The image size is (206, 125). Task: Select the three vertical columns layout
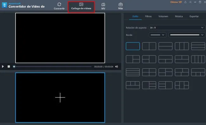(x=182, y=46)
